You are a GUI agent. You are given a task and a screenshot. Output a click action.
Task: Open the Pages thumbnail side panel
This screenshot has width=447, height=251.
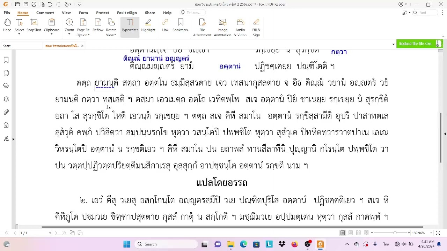pyautogui.click(x=6, y=73)
